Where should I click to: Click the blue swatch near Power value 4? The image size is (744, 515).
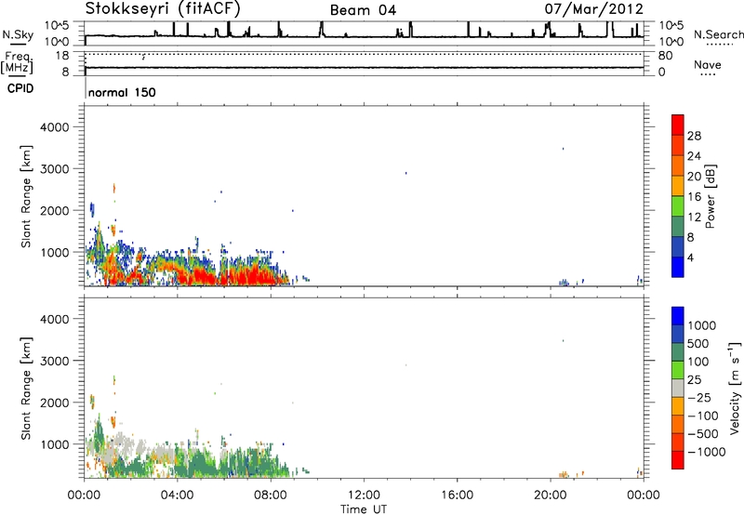(678, 267)
